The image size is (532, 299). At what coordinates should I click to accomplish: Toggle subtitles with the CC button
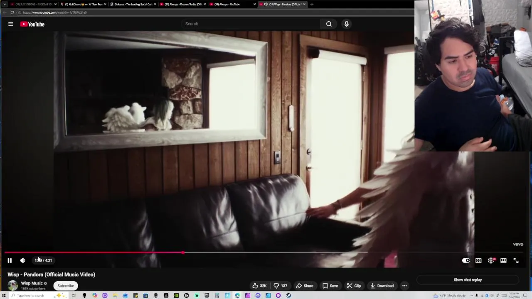point(478,260)
